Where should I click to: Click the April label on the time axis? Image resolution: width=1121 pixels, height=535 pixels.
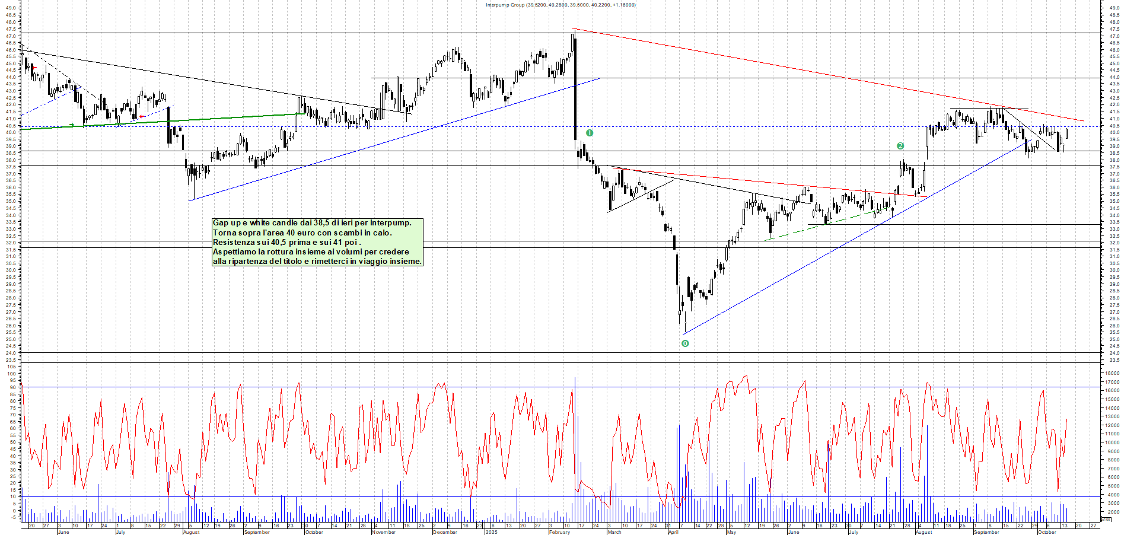click(x=673, y=532)
